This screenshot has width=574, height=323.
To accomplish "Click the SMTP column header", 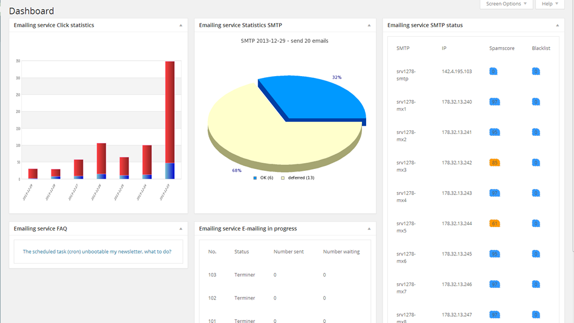I will coord(402,48).
